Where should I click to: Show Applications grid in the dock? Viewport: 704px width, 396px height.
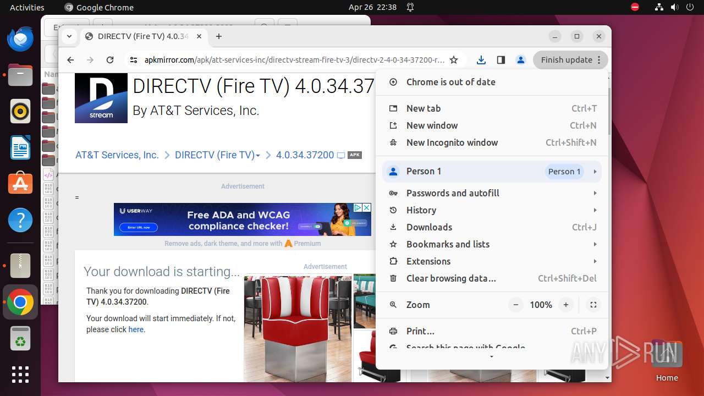20,375
